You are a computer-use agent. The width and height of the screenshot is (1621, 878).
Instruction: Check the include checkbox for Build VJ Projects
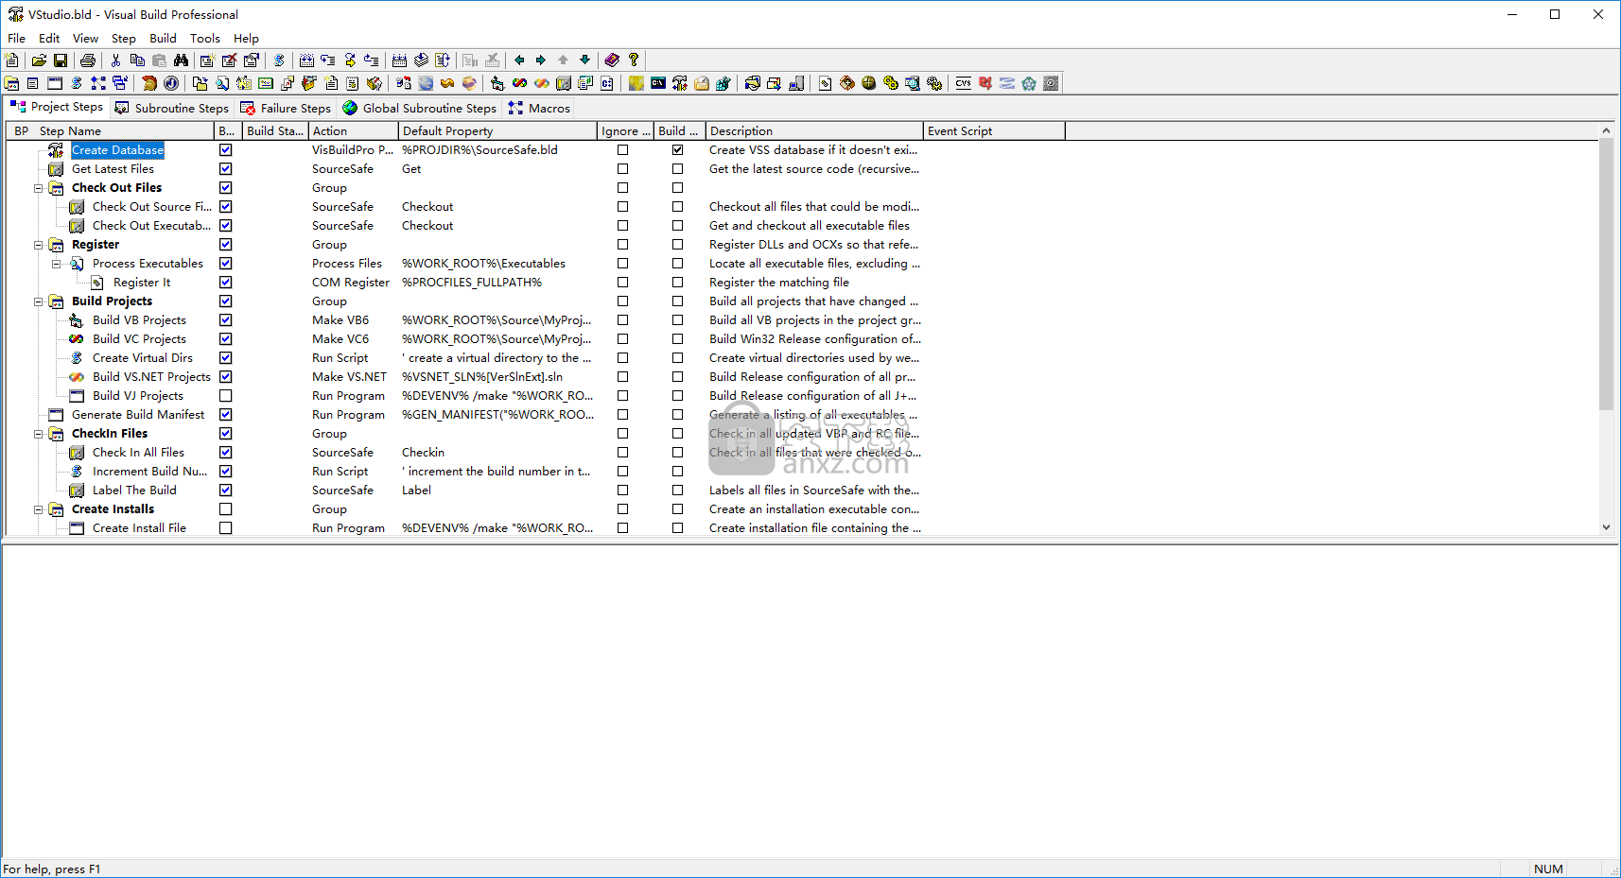(x=225, y=395)
